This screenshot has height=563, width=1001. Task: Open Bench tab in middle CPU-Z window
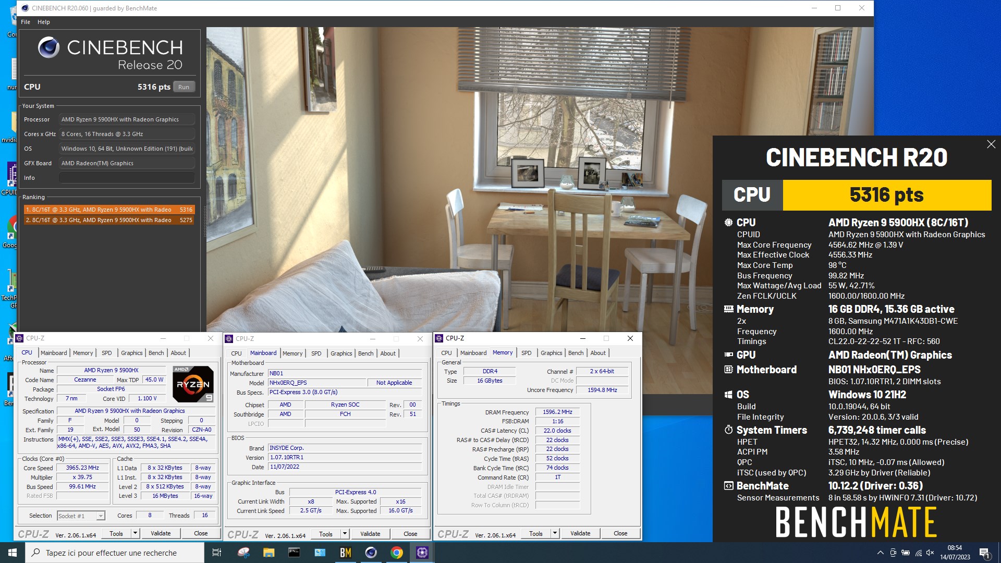[x=366, y=353]
